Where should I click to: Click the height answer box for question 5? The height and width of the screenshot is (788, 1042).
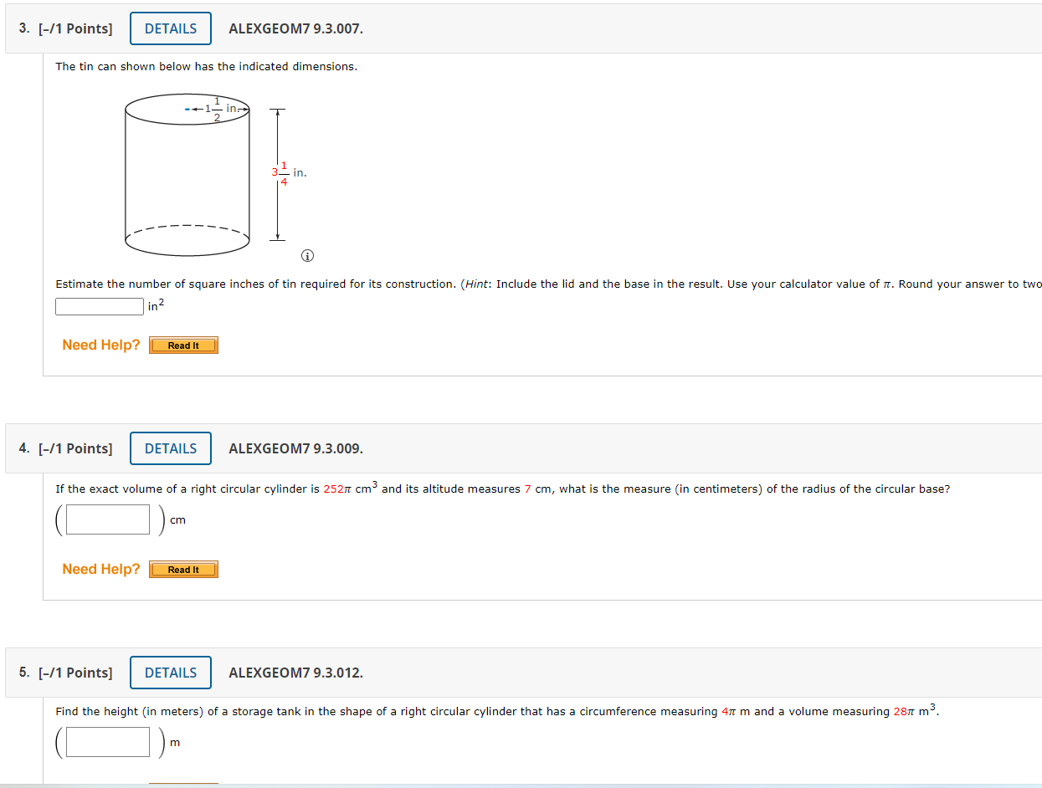[104, 741]
